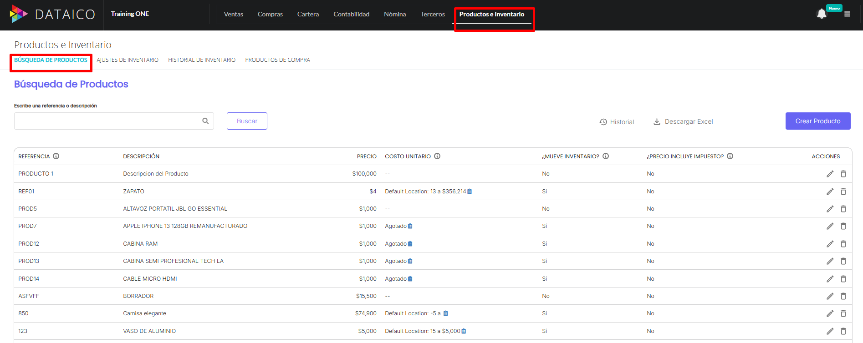Focus the reference or description search field

pos(107,121)
